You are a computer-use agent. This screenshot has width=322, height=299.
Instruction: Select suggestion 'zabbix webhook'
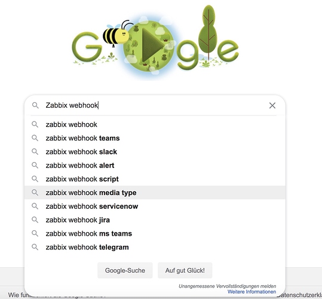coord(155,124)
